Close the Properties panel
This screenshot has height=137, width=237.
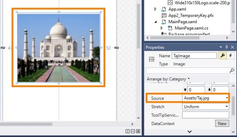233,47
